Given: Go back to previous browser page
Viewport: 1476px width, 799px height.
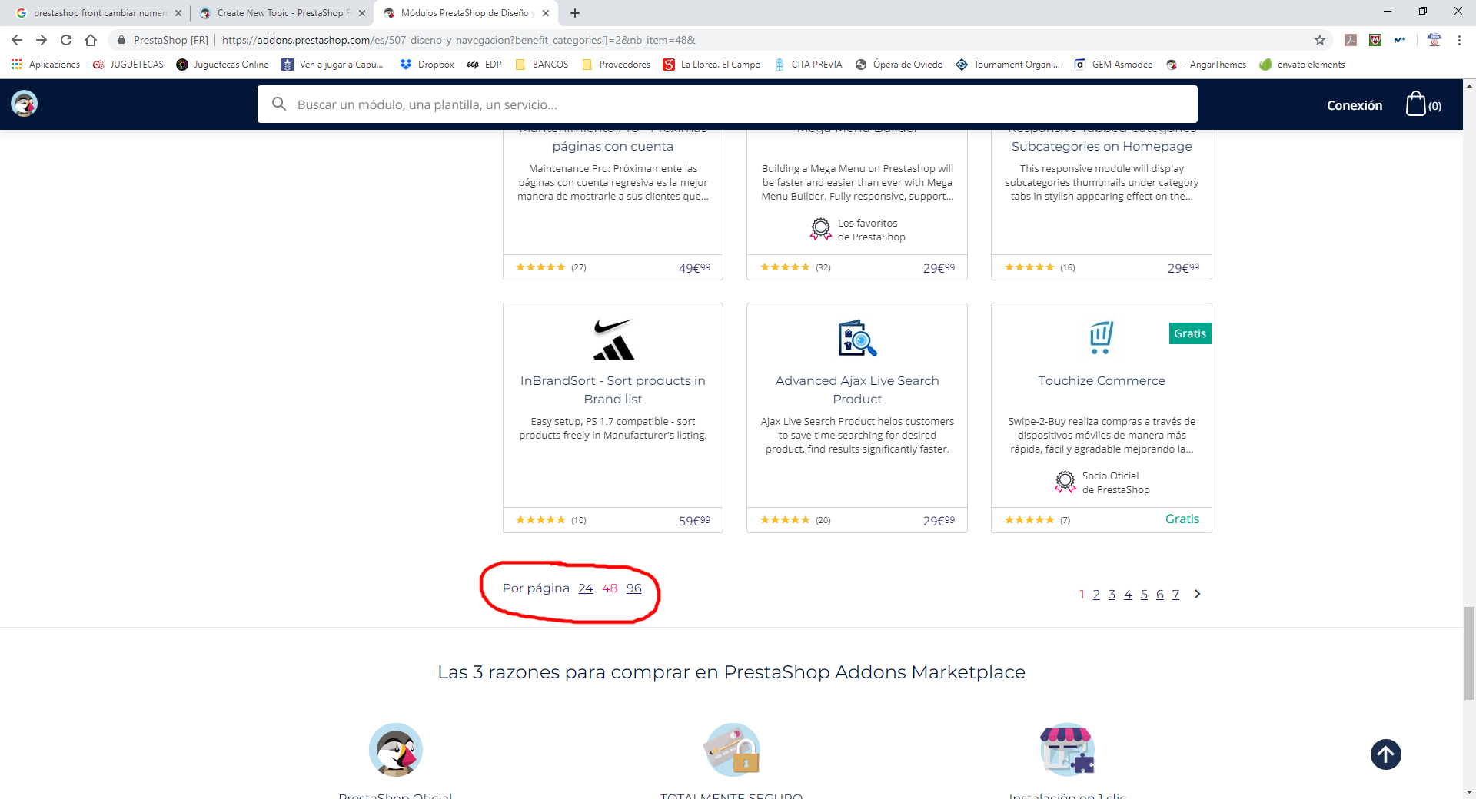Looking at the screenshot, I should click(x=17, y=40).
